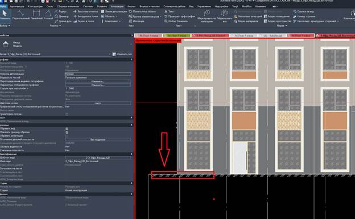This screenshot has width=355, height=219.
Task: Click Edit (Изменить) for Visibility/Graphics Overrides
Action: coord(98,81)
